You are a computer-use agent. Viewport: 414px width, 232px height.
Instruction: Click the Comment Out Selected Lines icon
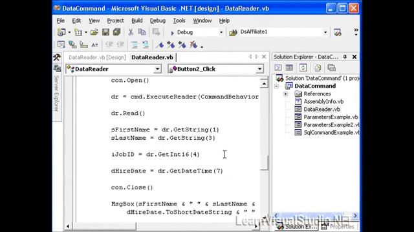point(135,45)
